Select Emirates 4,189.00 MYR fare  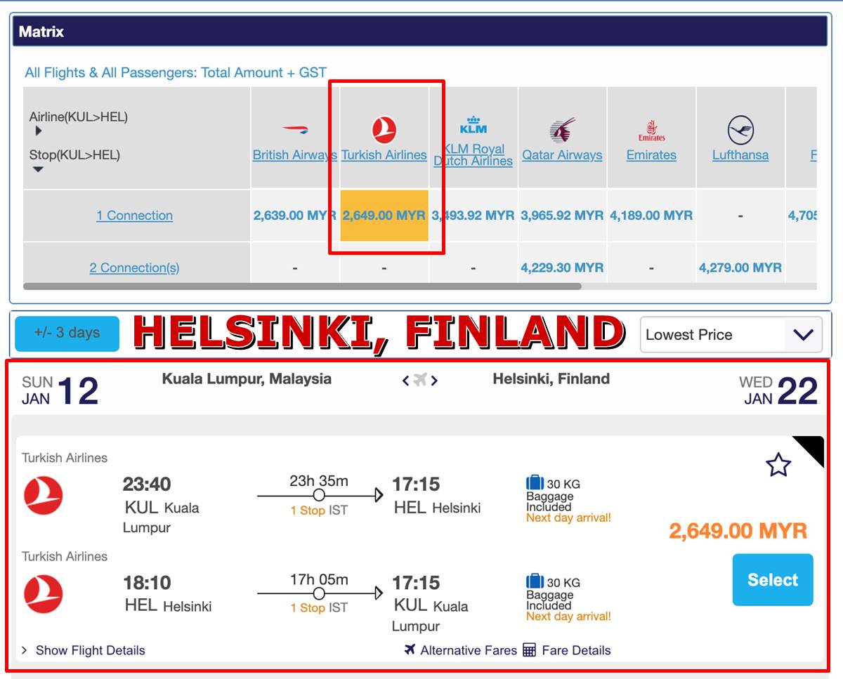[x=651, y=216]
